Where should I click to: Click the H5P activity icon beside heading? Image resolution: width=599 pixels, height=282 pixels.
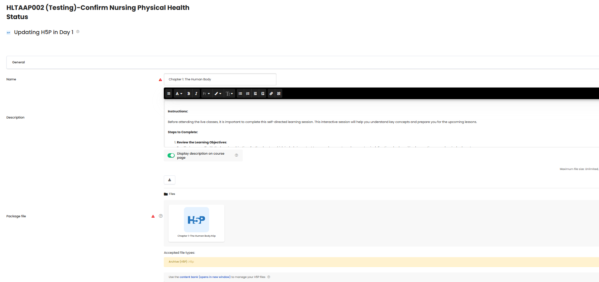[x=9, y=33]
